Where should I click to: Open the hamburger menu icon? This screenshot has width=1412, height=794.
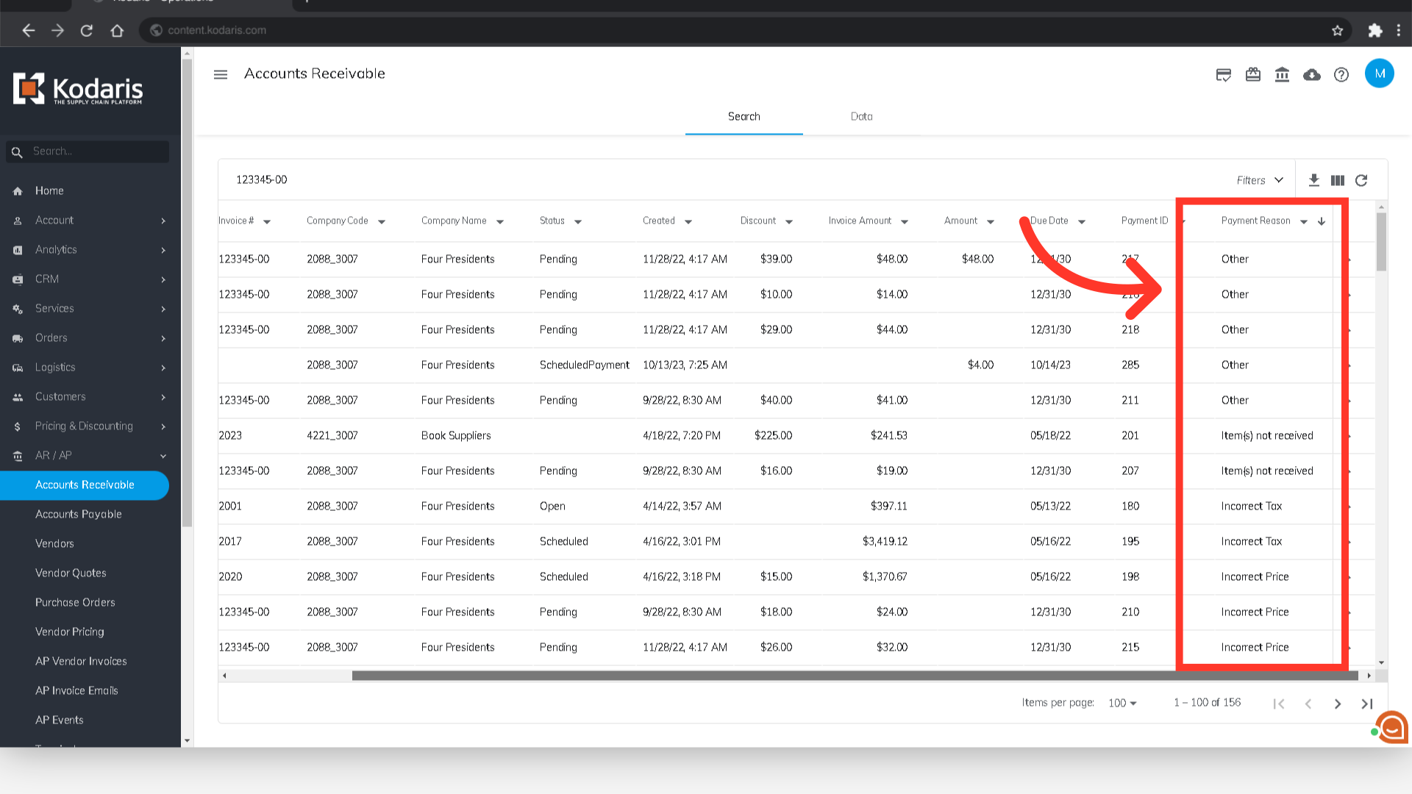click(x=221, y=74)
